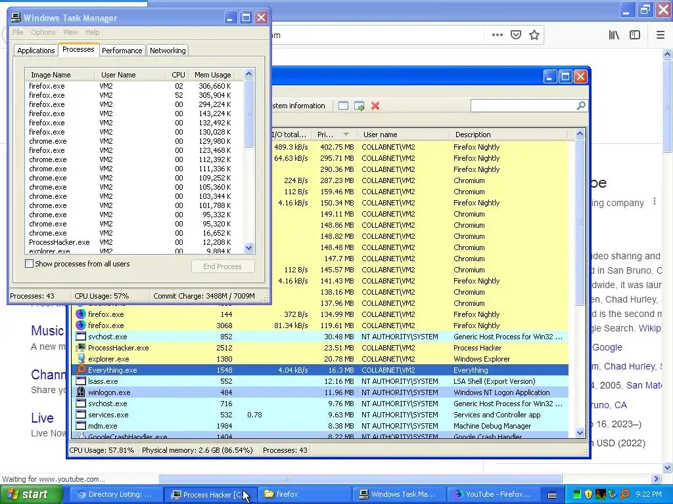
Task: Switch to Directory Listing taskbar button
Action: tap(116, 494)
